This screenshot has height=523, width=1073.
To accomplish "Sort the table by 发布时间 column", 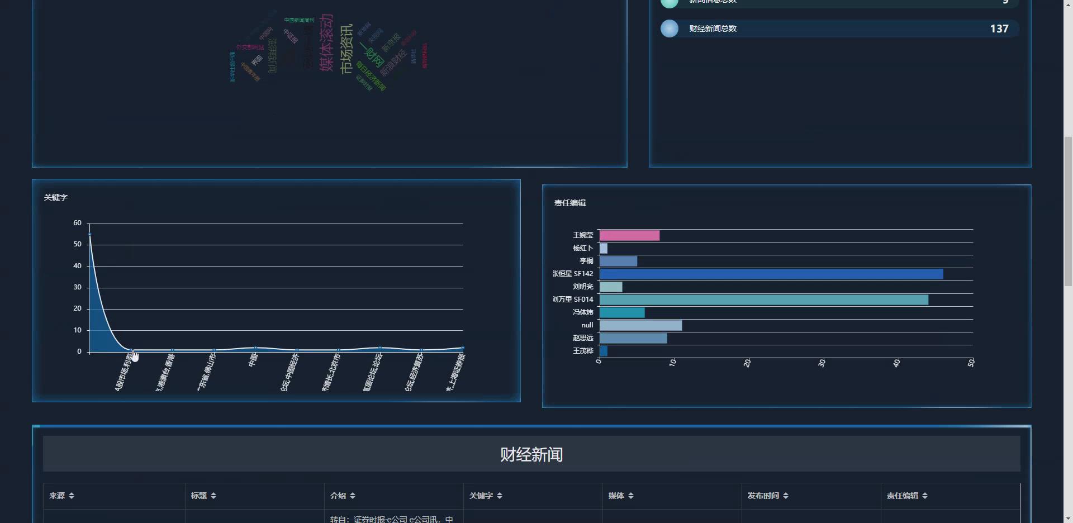I will pyautogui.click(x=786, y=496).
